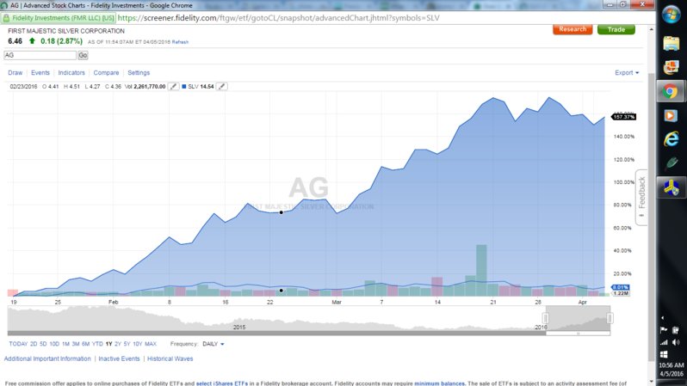Select the MAX time range
The image size is (687, 386).
(151, 344)
